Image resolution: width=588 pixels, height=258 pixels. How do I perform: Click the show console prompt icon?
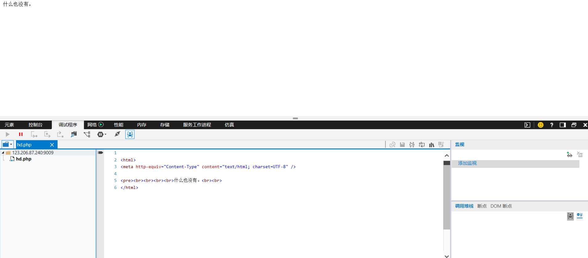pyautogui.click(x=527, y=125)
